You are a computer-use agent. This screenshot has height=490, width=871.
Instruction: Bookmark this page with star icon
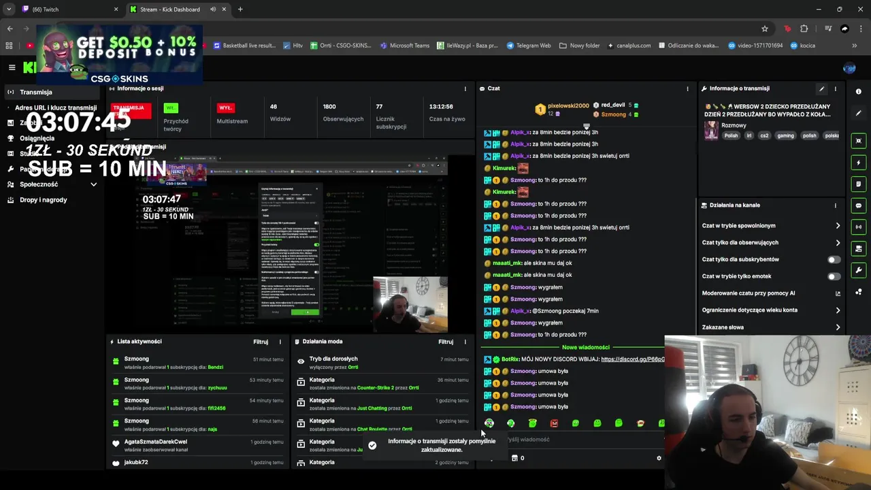(765, 29)
